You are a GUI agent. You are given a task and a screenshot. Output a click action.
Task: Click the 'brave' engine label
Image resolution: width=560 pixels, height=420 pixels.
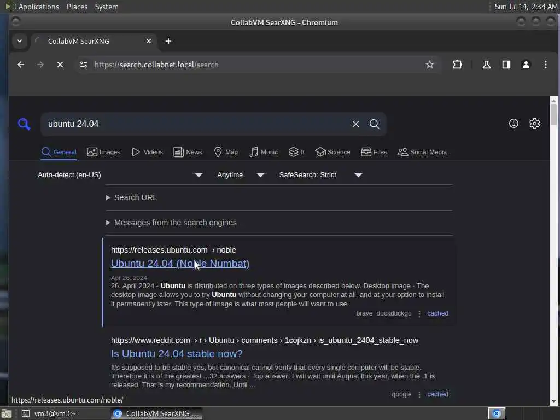pyautogui.click(x=364, y=313)
